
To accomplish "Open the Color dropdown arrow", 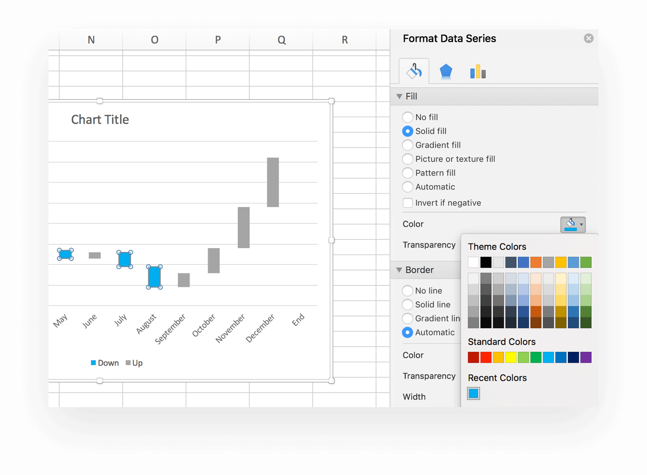I will coord(580,224).
